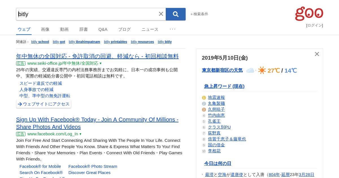The height and width of the screenshot is (178, 339).
Task: Click the 遣唐使 link
Action: coord(237,175)
